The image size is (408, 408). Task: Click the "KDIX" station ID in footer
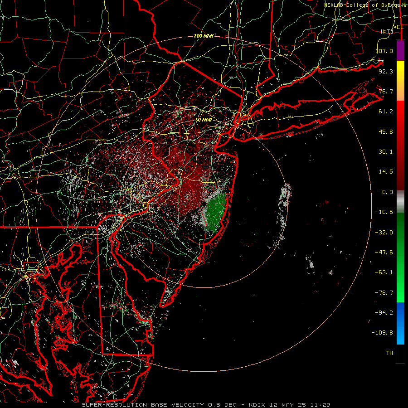[257, 405]
